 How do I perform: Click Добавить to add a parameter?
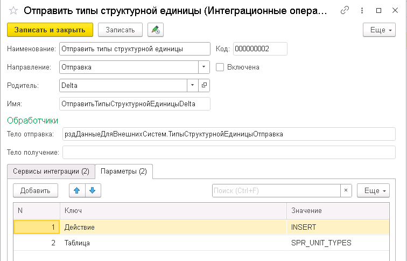click(x=35, y=190)
